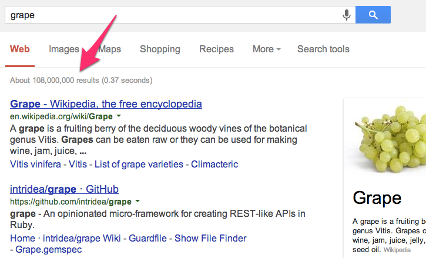Open the Climacteric sublink
Image resolution: width=426 pixels, height=258 pixels.
[214, 165]
